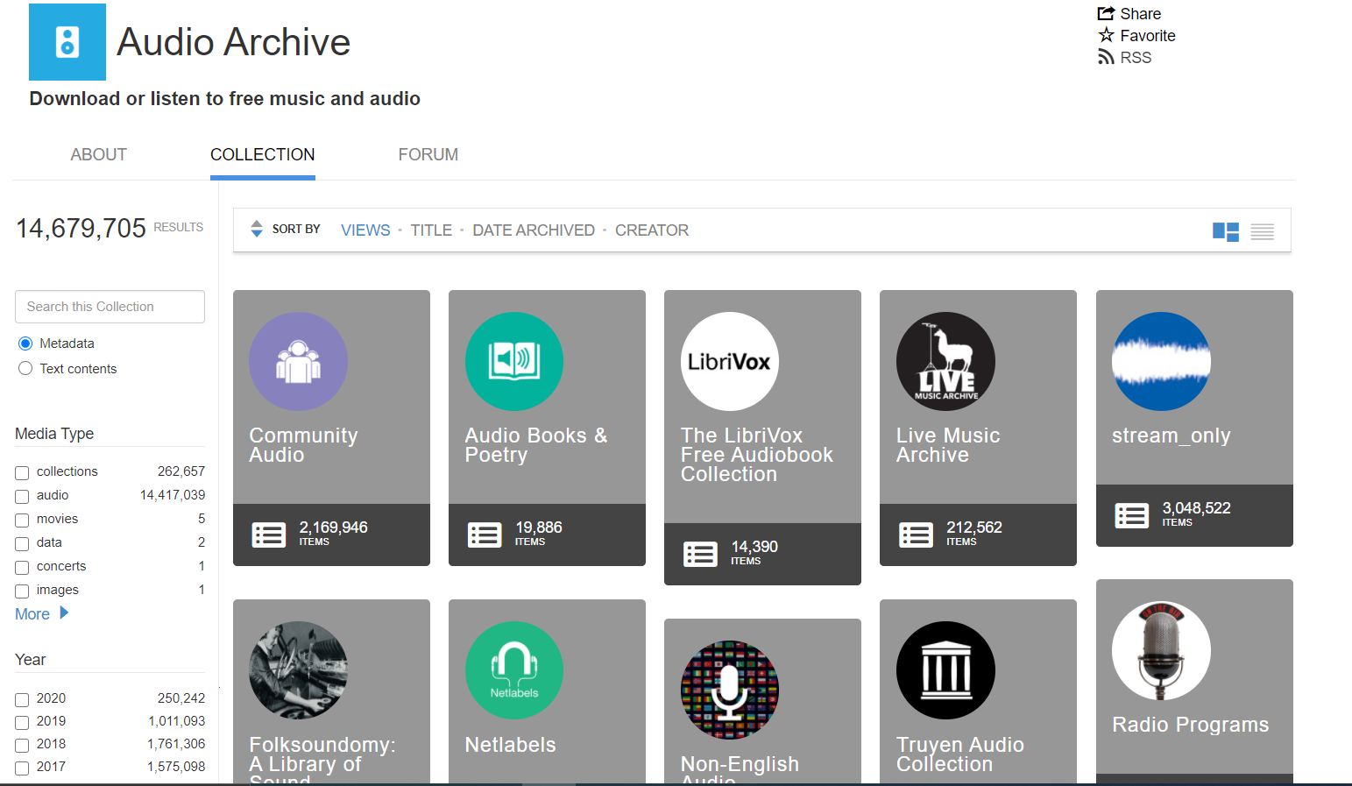Open the FORUM tab
This screenshot has width=1352, height=786.
tap(428, 154)
